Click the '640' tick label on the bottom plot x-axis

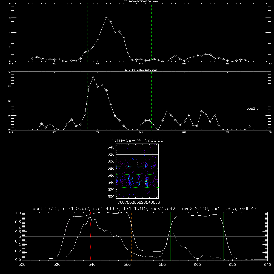(267, 265)
